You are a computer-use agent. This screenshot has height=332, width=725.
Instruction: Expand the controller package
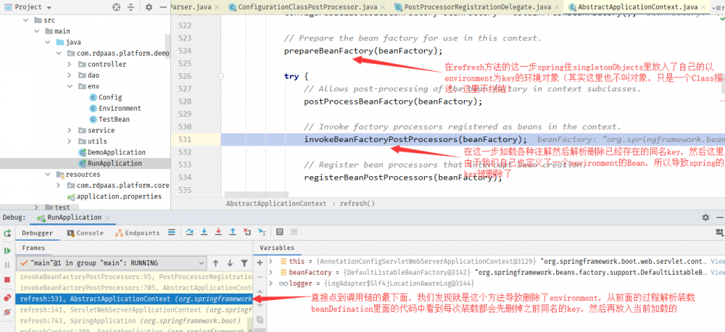(70, 64)
